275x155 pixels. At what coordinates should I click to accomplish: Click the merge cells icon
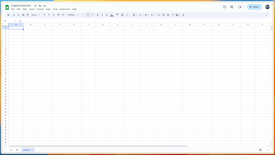tap(127, 15)
